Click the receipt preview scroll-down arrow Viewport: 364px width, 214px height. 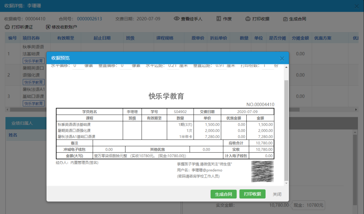coord(286,183)
